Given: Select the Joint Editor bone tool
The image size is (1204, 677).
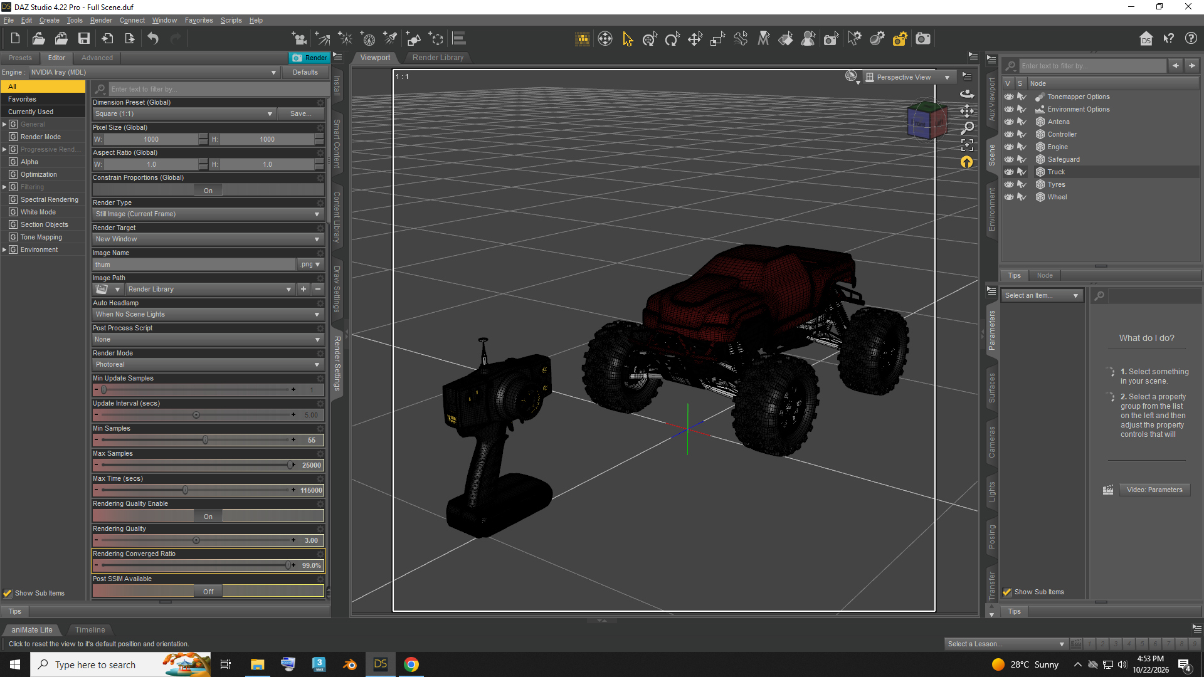Looking at the screenshot, I should [x=741, y=39].
